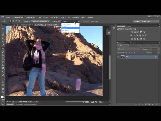Choose Intersect with Selection mode

tap(19, 21)
